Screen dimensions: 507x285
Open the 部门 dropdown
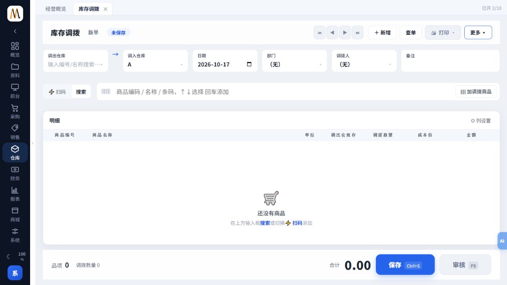point(294,61)
